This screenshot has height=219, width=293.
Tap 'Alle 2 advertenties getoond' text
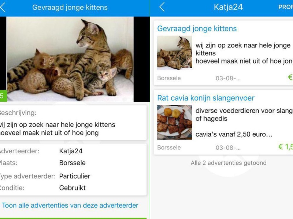pyautogui.click(x=229, y=163)
